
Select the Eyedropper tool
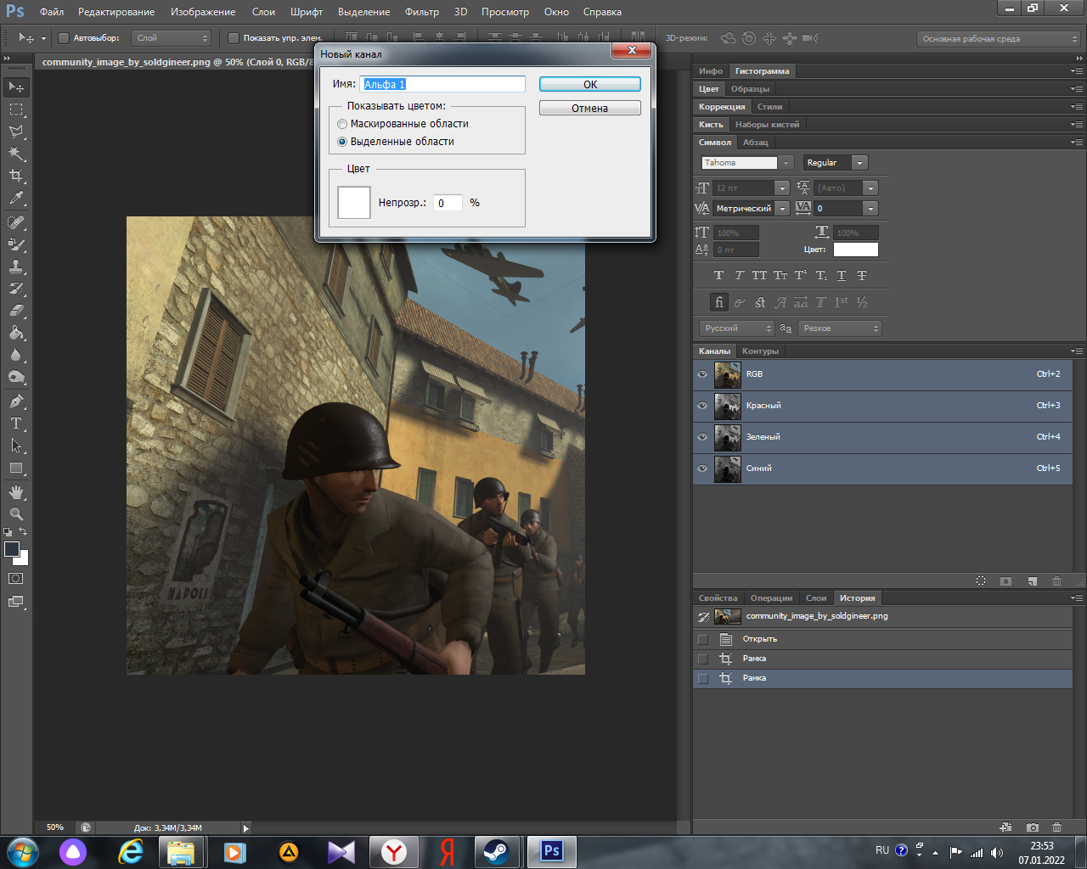tap(16, 198)
